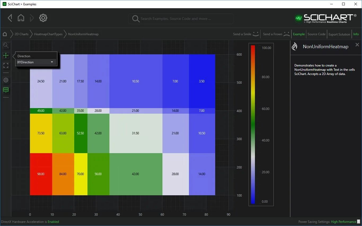
Task: Open the HeatmapChartTypes breadcrumb
Action: pos(48,34)
